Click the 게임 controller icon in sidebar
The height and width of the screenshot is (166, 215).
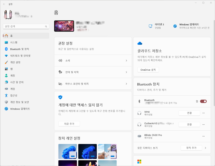tap(6, 89)
